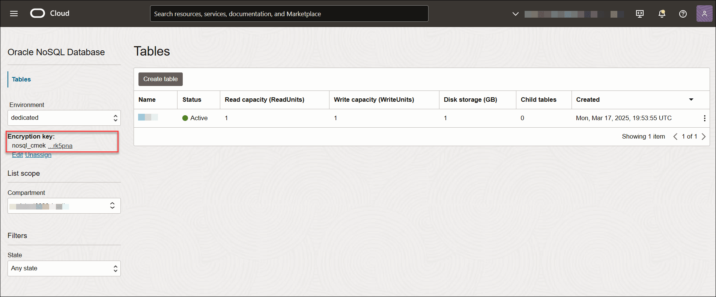
Task: Click Disk storage (GB) column header
Action: click(470, 100)
